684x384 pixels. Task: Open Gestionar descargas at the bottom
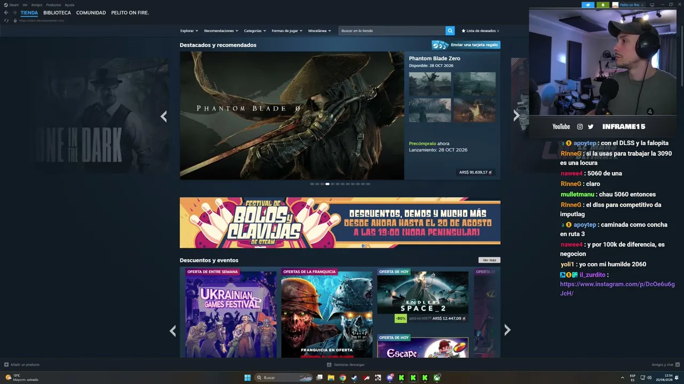click(346, 365)
